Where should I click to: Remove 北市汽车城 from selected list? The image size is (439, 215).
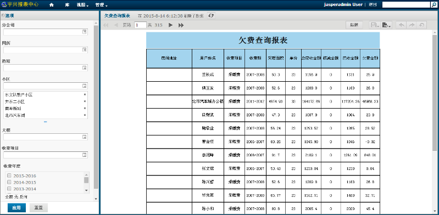coord(85,115)
